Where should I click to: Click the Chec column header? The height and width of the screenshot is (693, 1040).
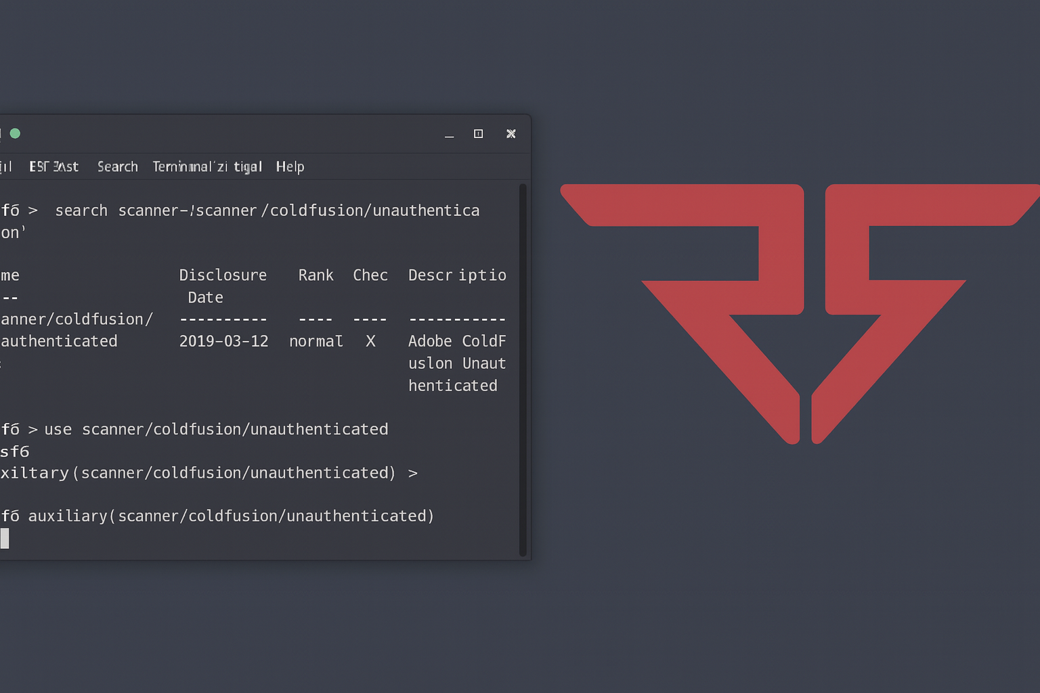click(x=370, y=275)
